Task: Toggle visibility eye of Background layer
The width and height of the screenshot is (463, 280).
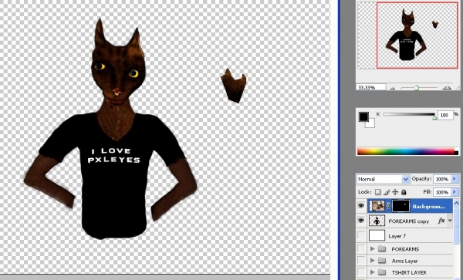Action: pyautogui.click(x=361, y=206)
